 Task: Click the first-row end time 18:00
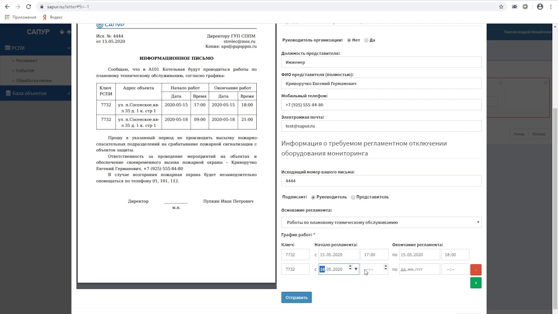click(x=455, y=255)
